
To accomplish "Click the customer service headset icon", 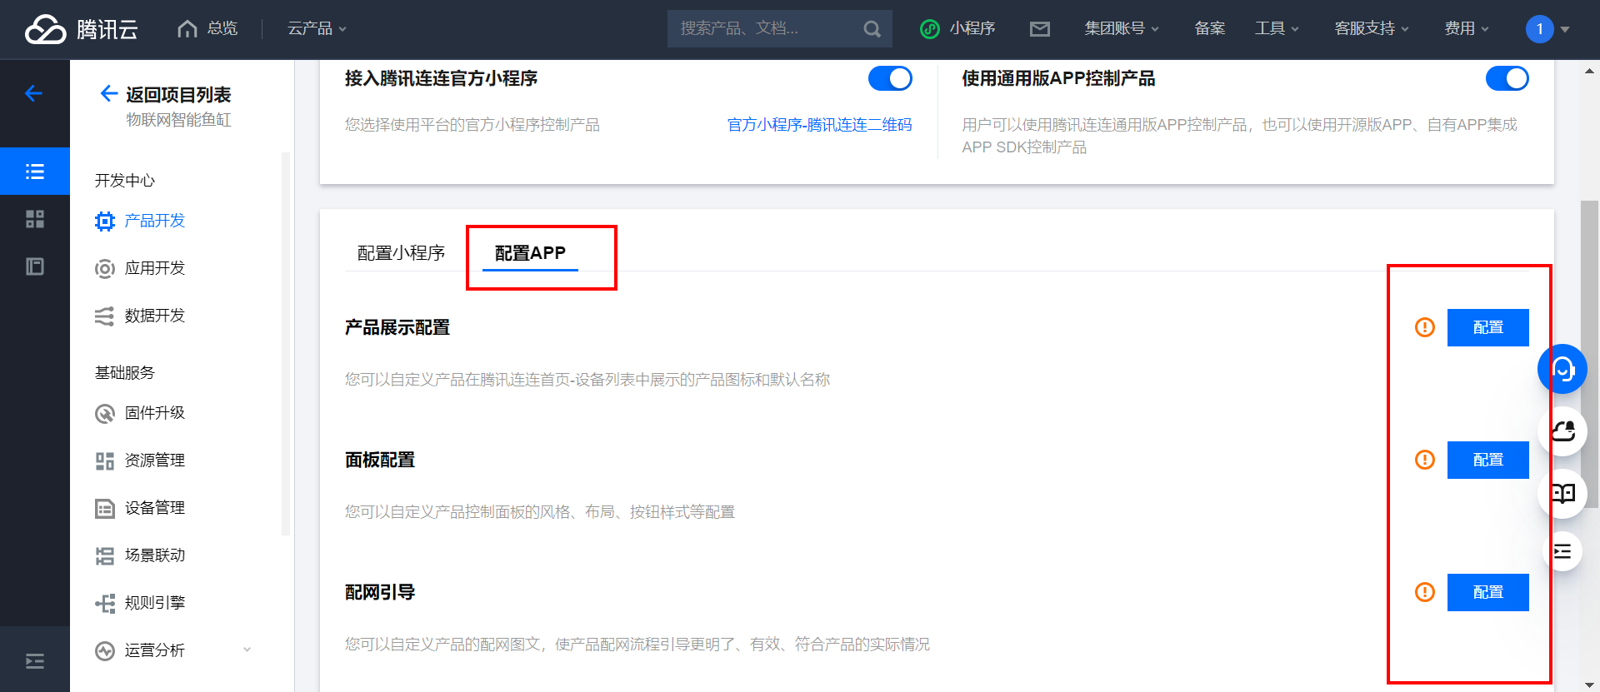I will pyautogui.click(x=1562, y=369).
